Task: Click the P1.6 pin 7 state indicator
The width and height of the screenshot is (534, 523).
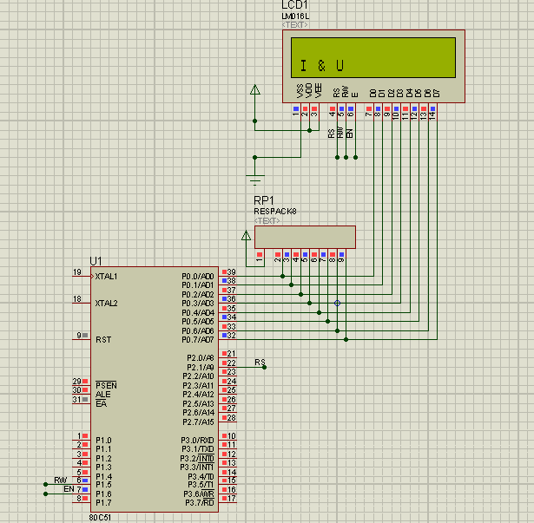Action: click(x=86, y=490)
